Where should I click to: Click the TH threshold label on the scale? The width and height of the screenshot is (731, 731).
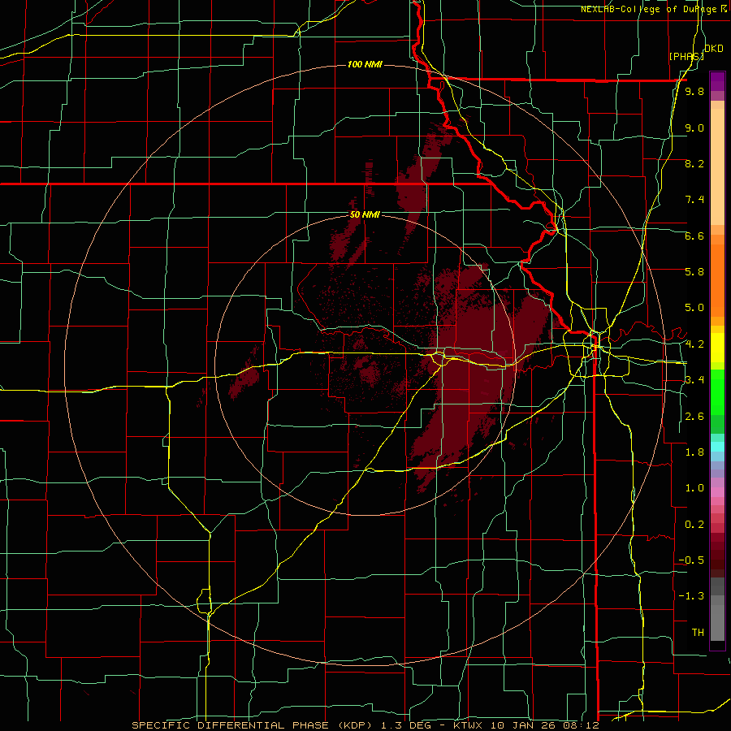click(698, 633)
